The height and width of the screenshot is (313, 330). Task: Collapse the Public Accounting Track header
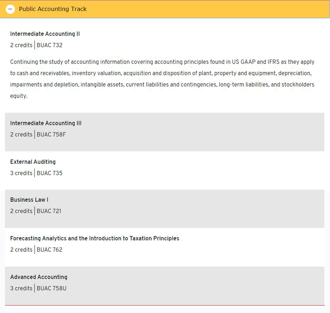coord(53,9)
